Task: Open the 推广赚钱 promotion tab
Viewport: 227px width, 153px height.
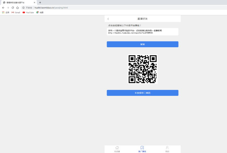Action: coord(142,149)
